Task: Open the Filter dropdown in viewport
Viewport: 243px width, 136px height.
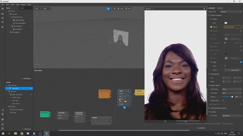Action: coord(46,9)
